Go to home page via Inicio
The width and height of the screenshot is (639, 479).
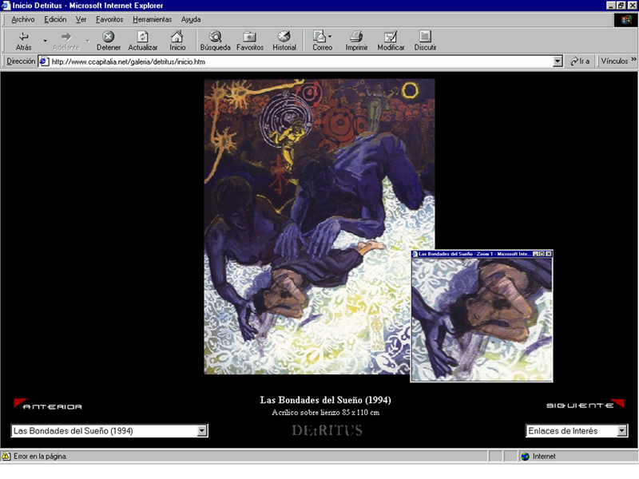coord(177,42)
